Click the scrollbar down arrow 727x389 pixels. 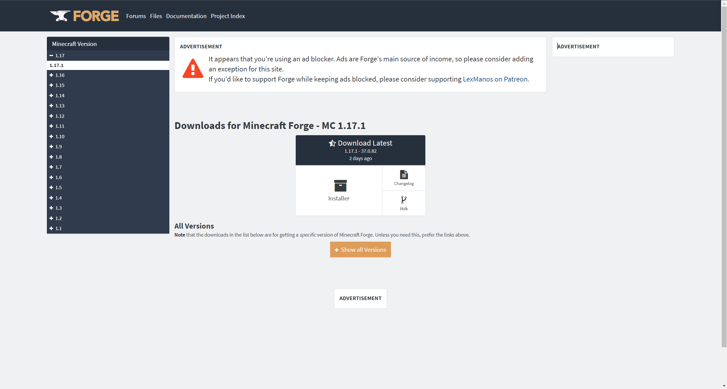point(724,386)
